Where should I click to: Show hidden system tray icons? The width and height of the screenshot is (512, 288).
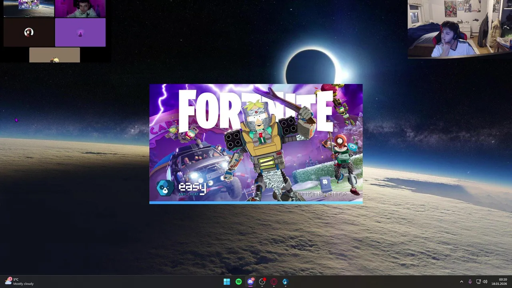461,282
